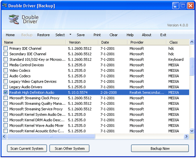Check the Microsoft Kernel DRM Audio checkbox
Image resolution: width=196 pixels, height=158 pixels.
pyautogui.click(x=6, y=120)
